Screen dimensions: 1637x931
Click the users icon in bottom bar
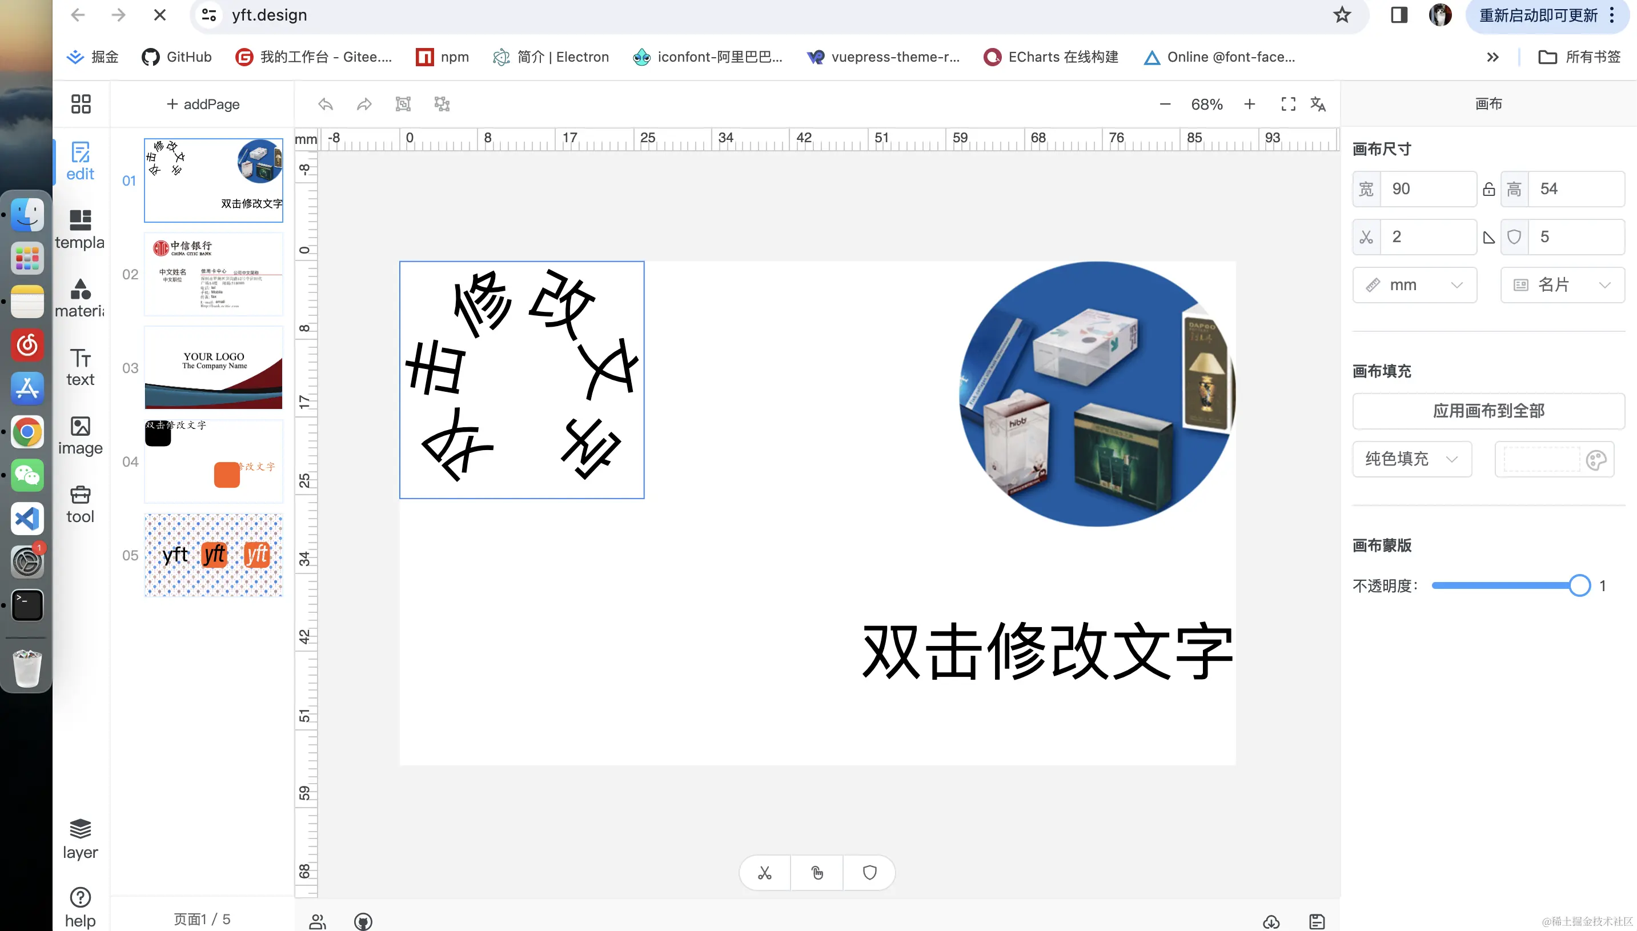click(x=317, y=921)
